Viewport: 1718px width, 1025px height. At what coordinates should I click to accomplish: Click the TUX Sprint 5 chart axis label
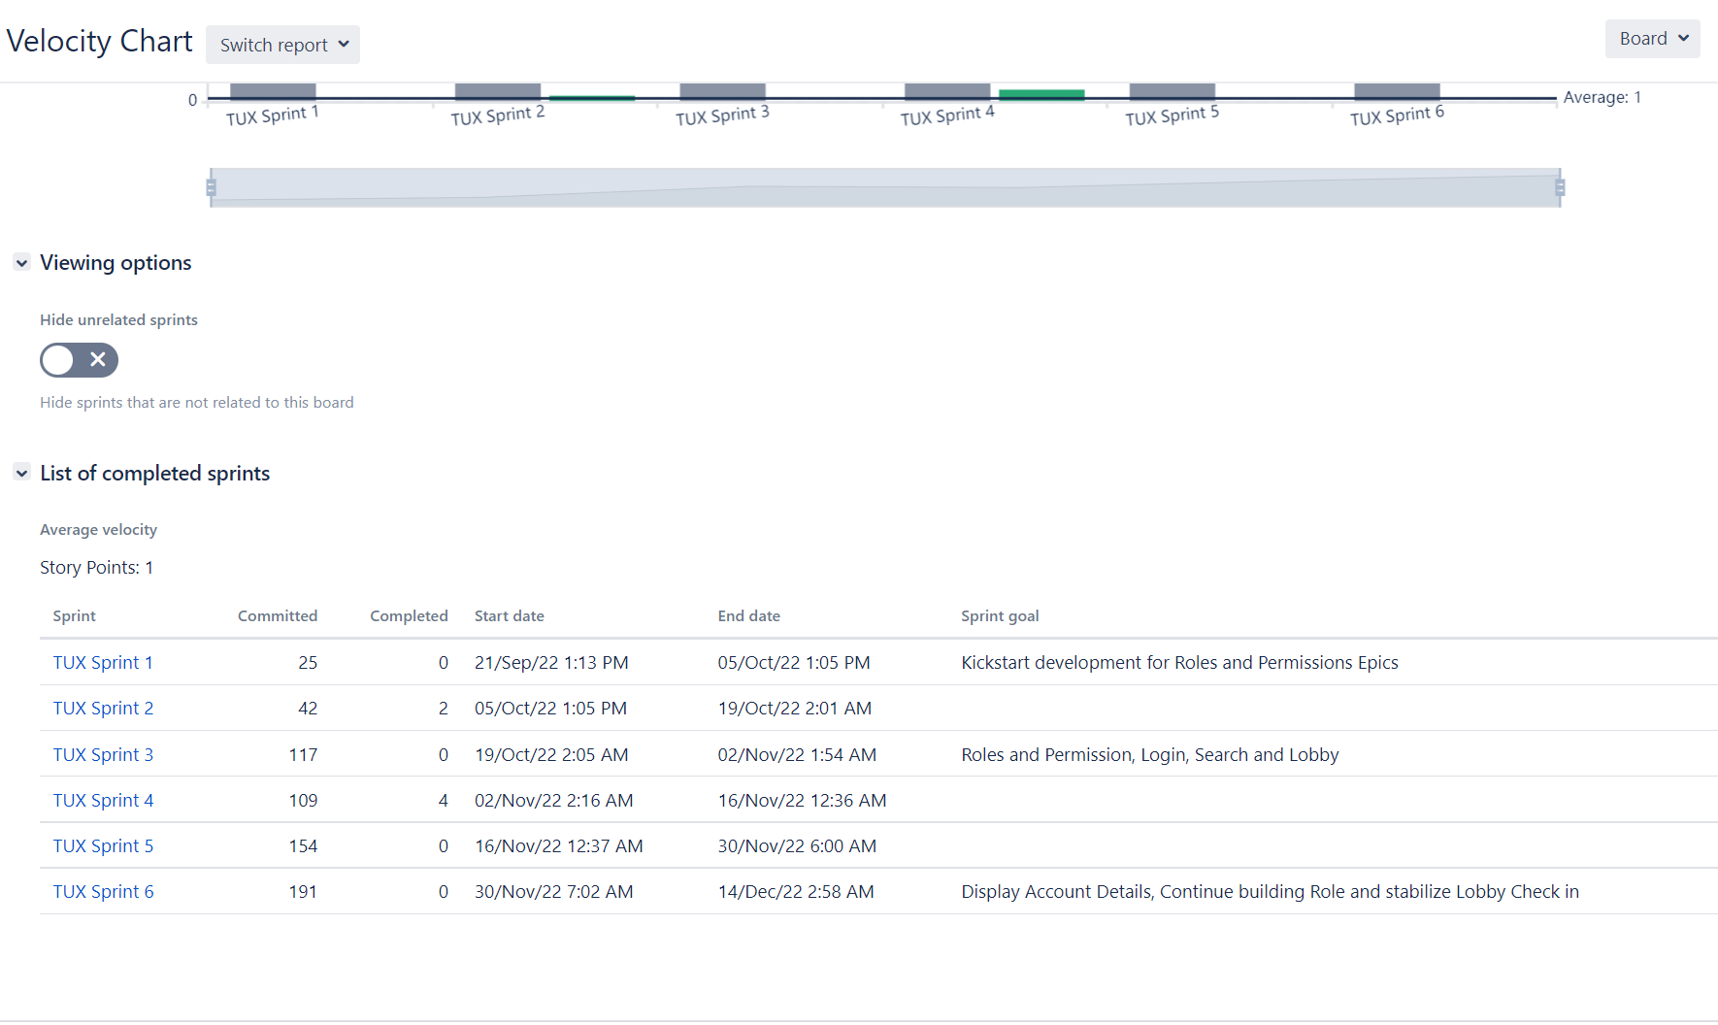1173,116
